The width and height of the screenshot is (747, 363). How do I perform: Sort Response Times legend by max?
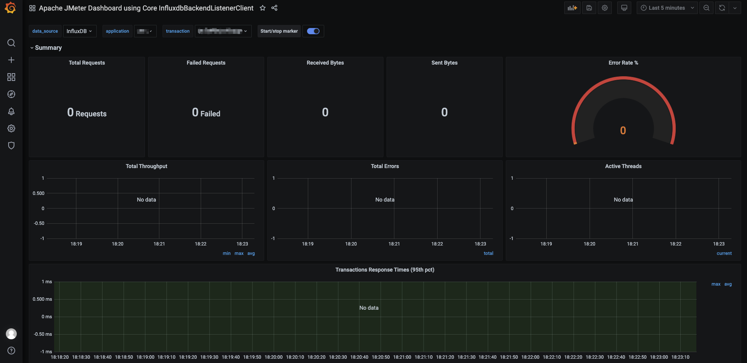tap(716, 284)
